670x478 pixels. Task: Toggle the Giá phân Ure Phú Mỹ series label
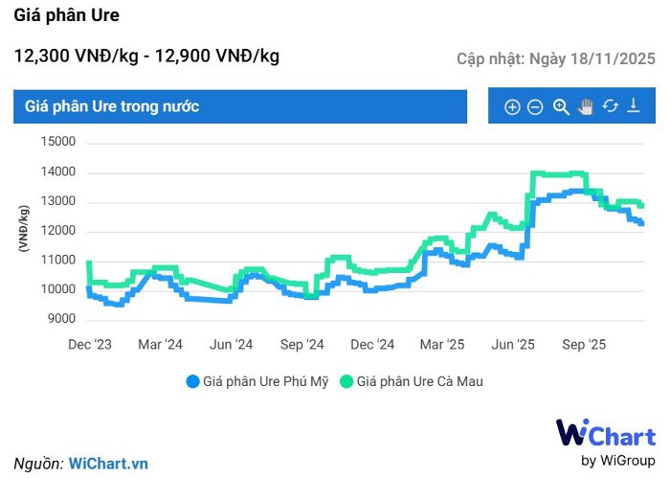265,381
